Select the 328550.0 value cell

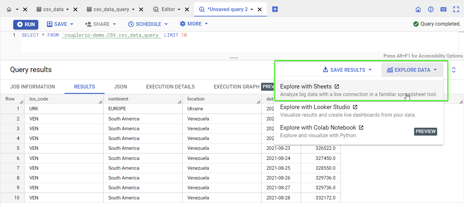click(321, 168)
